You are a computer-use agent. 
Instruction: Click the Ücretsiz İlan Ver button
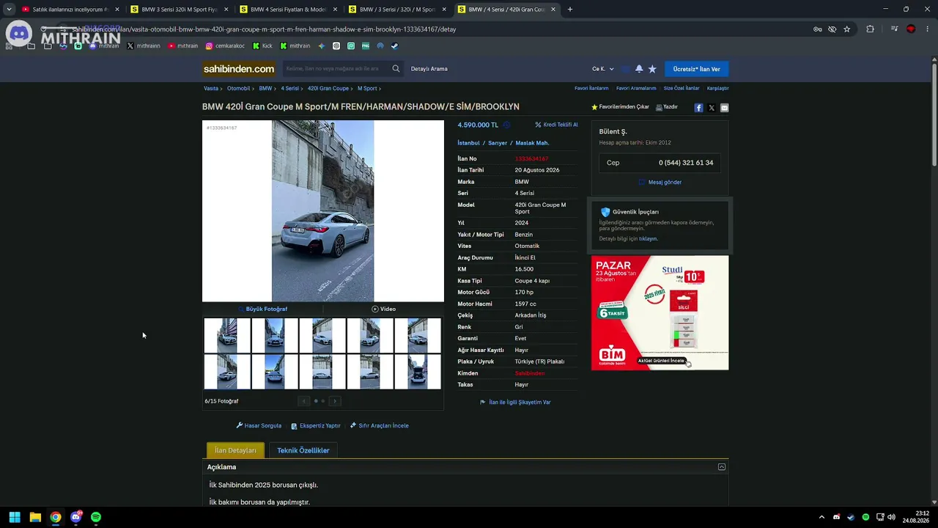pyautogui.click(x=696, y=69)
